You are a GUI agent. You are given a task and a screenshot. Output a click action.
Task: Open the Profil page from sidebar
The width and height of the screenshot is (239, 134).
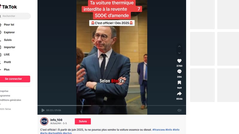[7, 62]
